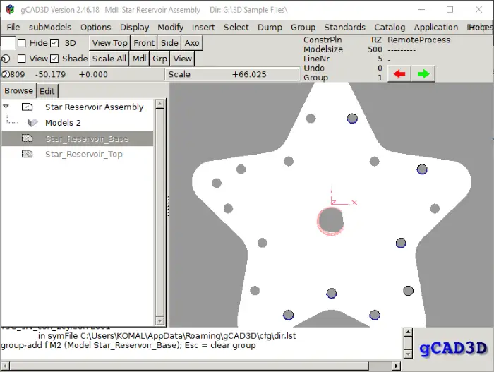Enable the Hide checkbox
This screenshot has width=494, height=372.
(21, 43)
